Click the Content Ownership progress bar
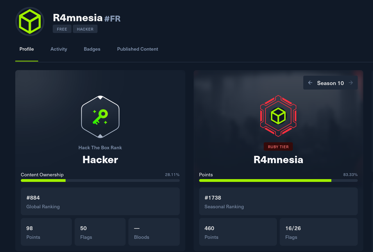 pos(100,180)
